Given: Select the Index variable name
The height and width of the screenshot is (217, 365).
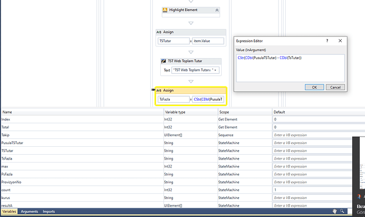Looking at the screenshot, I should (6, 119).
